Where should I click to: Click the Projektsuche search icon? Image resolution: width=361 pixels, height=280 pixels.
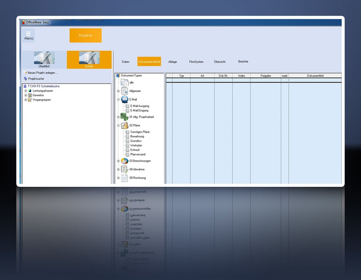pyautogui.click(x=25, y=79)
